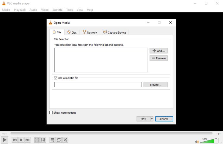The width and height of the screenshot is (223, 144).
Task: Click remaining time label at right of seek bar
Action: tap(219, 134)
